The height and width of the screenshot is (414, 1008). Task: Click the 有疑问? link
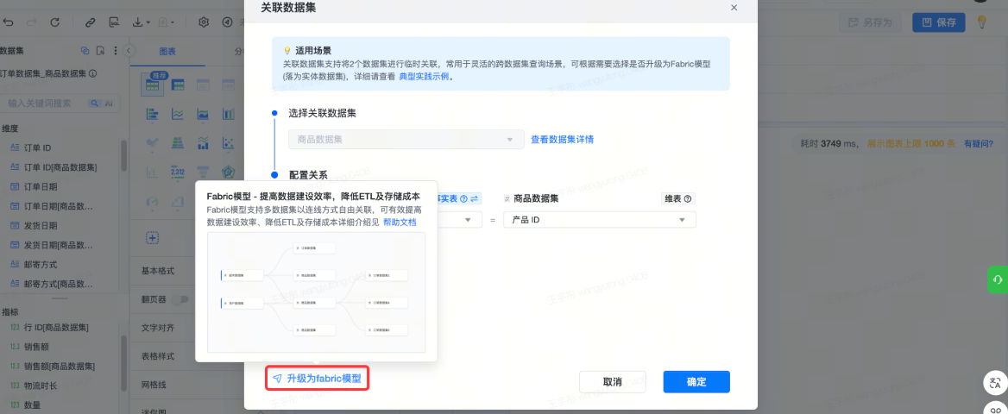pyautogui.click(x=979, y=143)
